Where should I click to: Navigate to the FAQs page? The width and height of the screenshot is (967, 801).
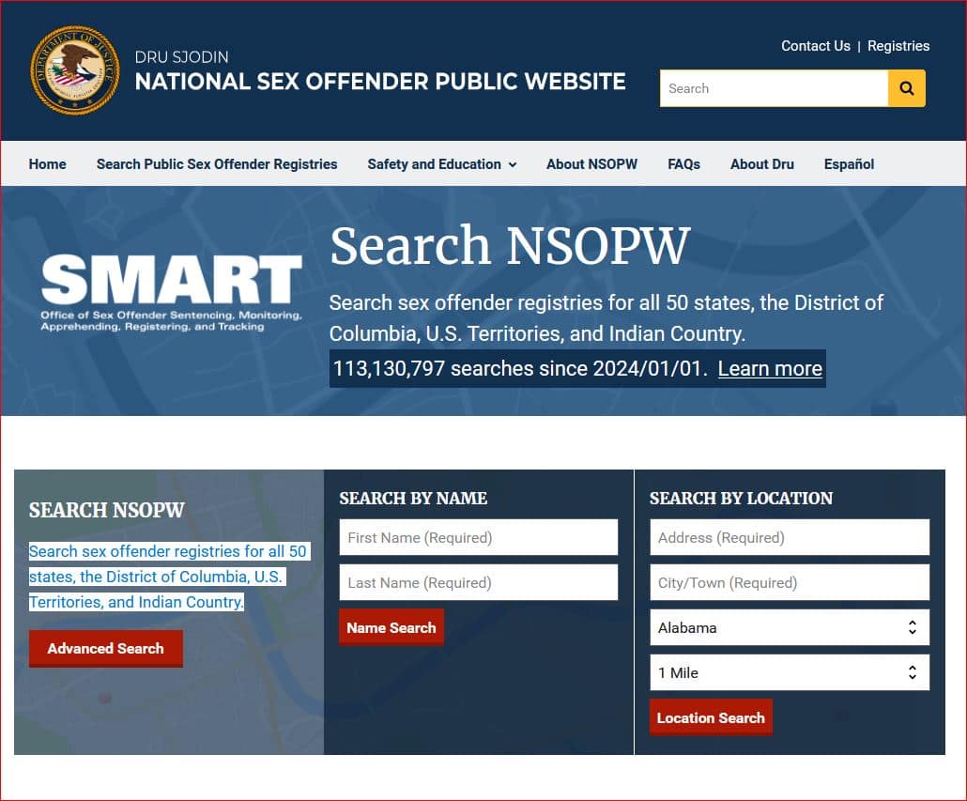point(683,164)
